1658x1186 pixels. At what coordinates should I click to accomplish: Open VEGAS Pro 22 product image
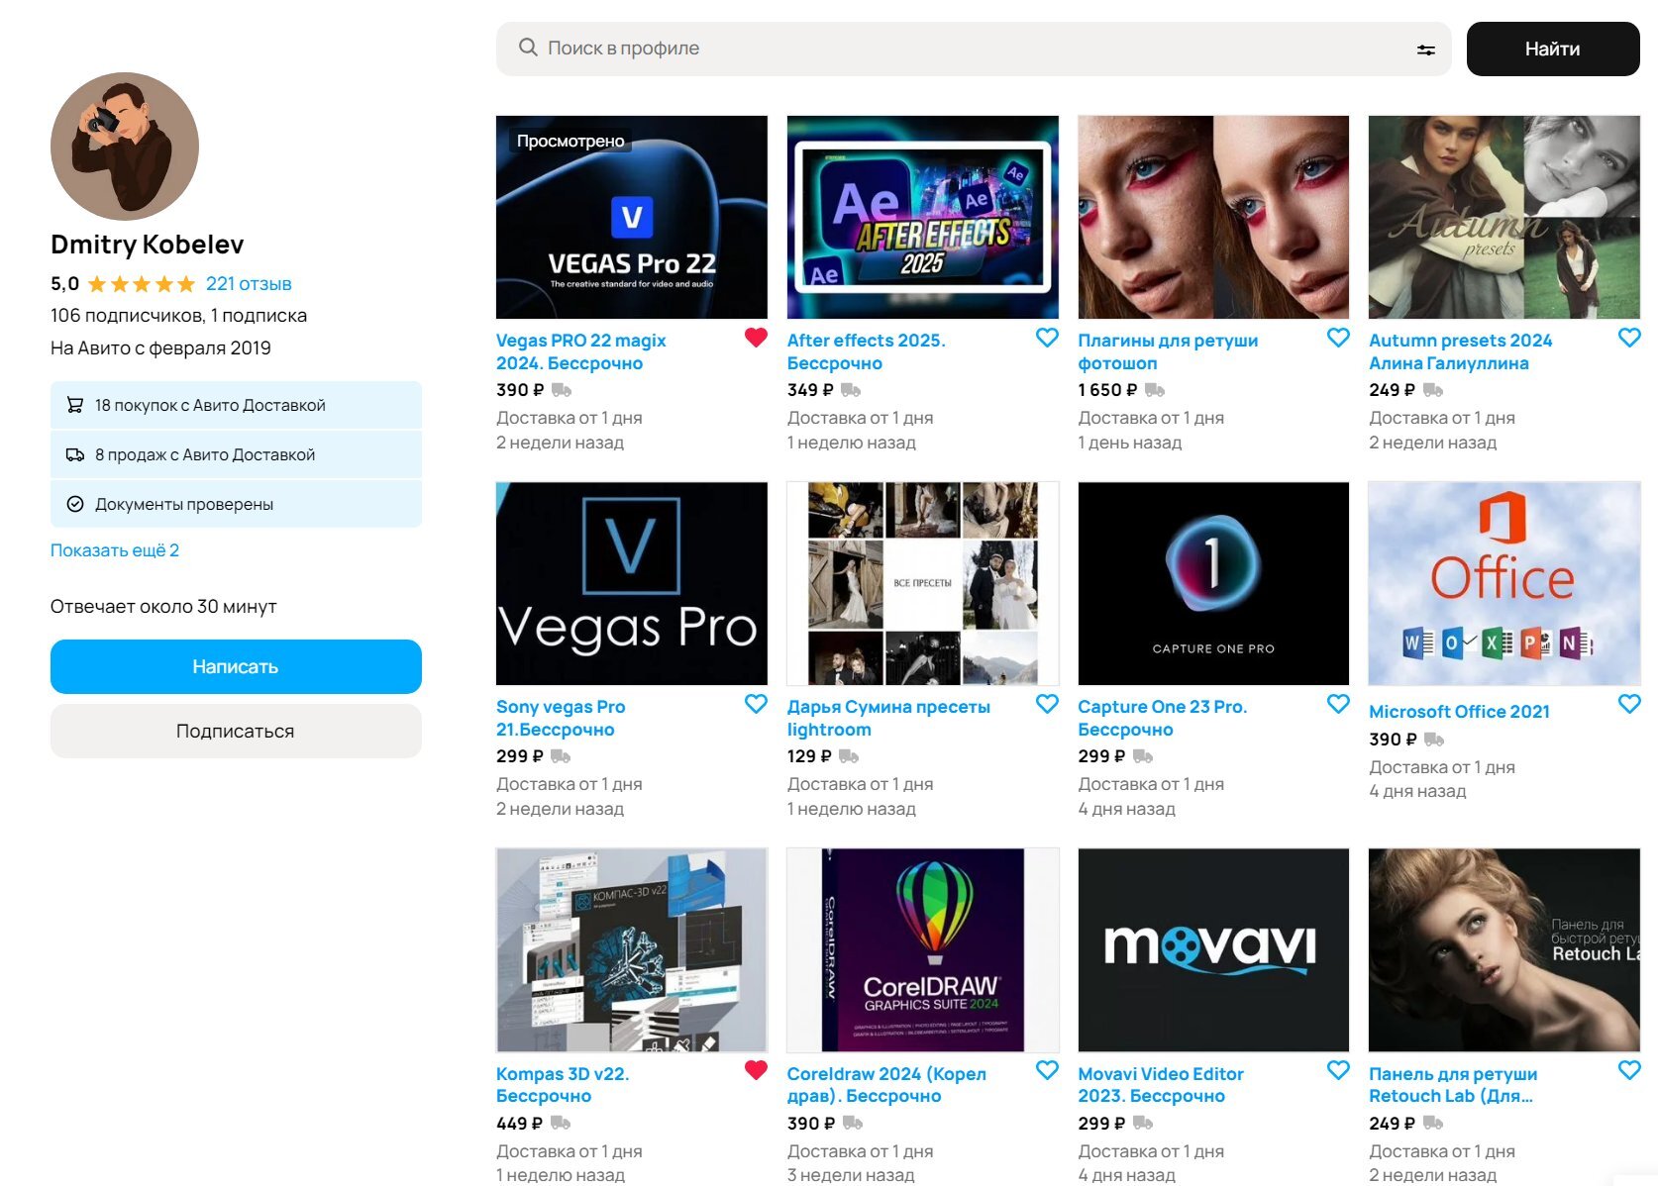point(632,217)
